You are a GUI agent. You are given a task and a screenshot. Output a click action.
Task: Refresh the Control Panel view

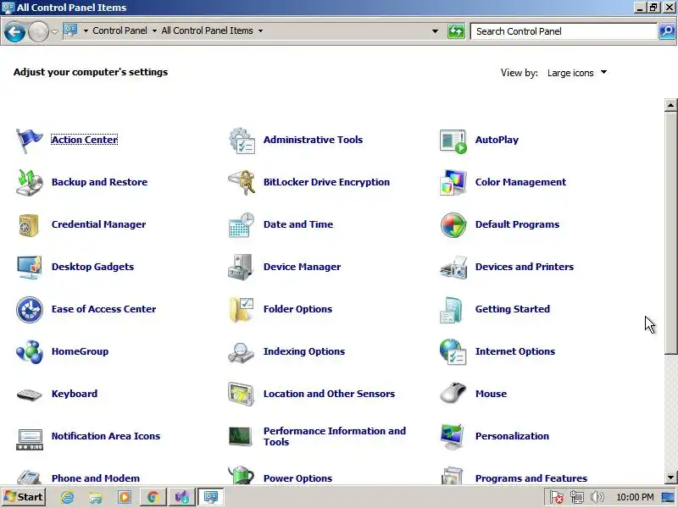coord(456,31)
